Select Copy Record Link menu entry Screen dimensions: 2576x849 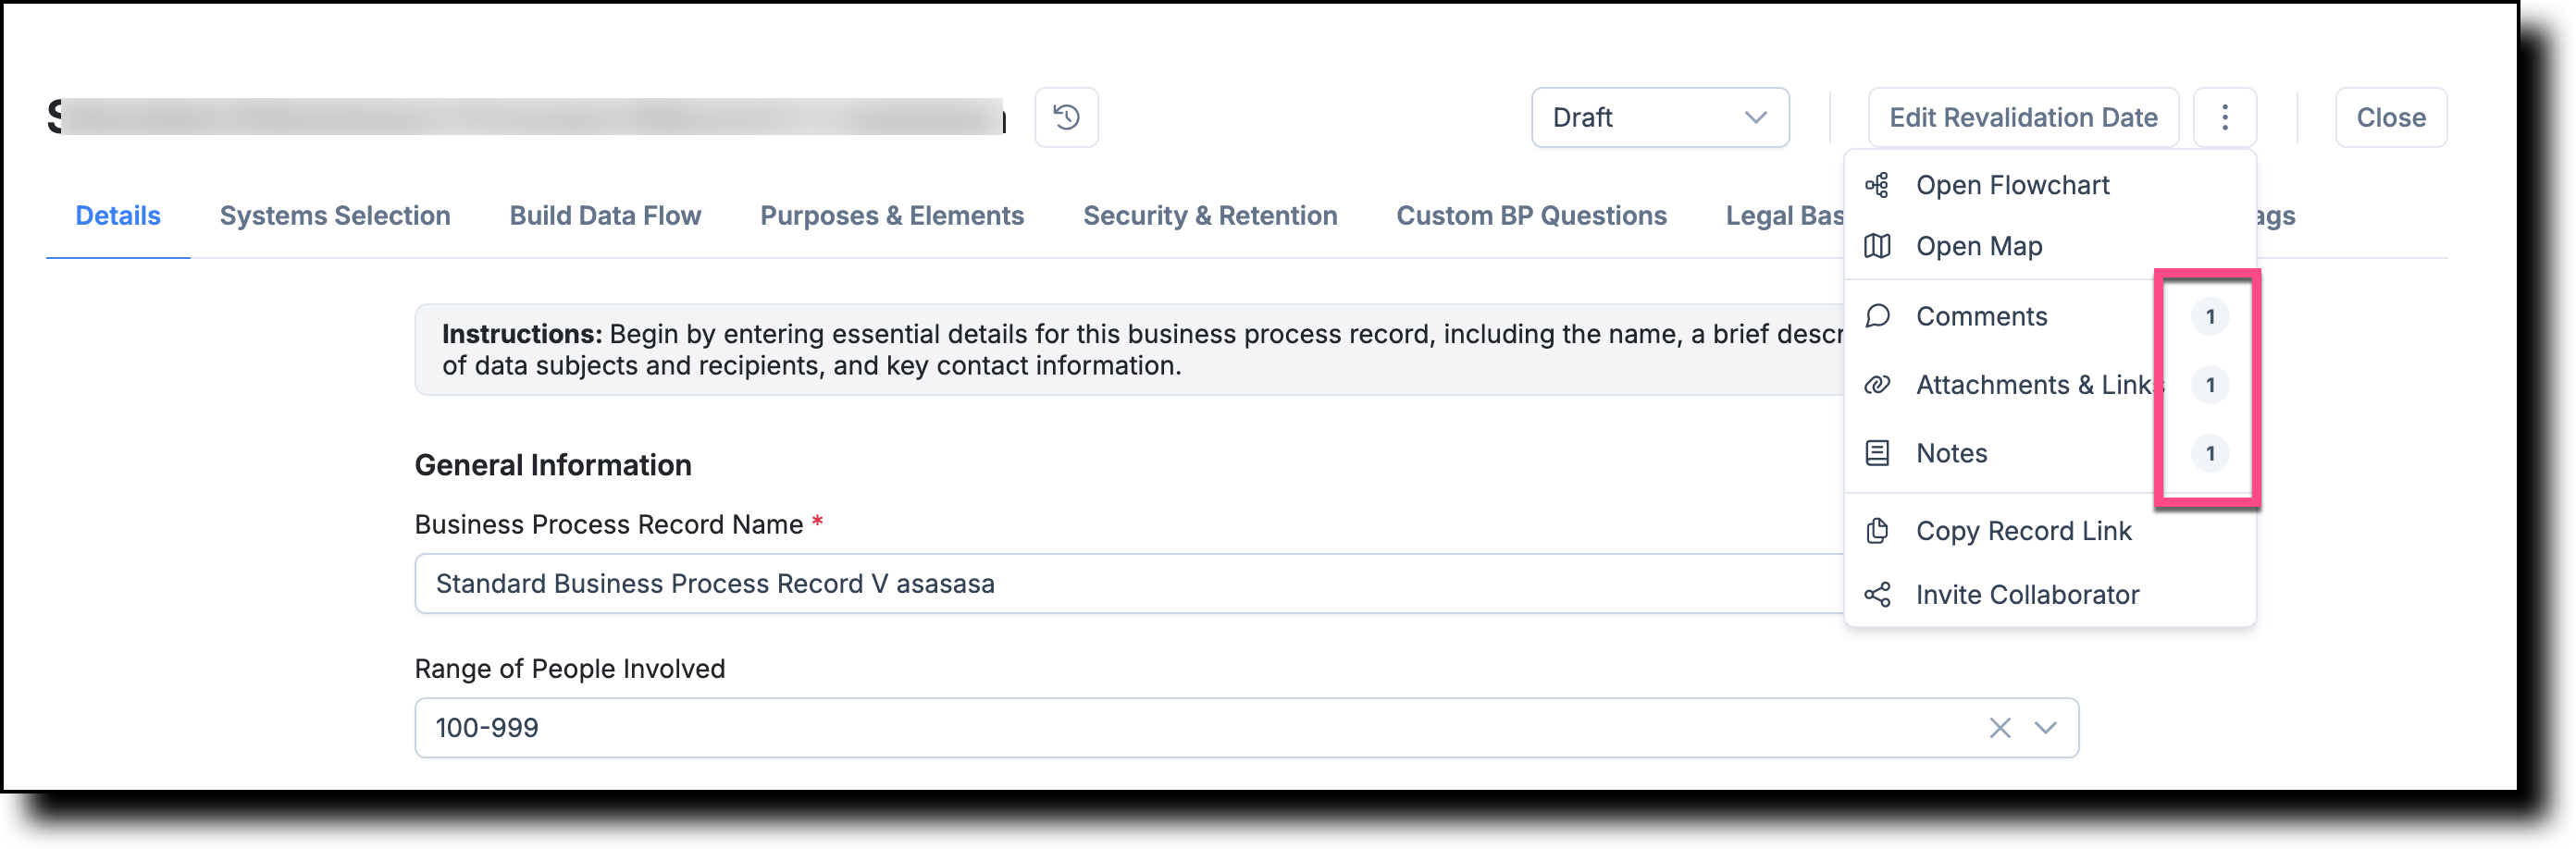2049,531
